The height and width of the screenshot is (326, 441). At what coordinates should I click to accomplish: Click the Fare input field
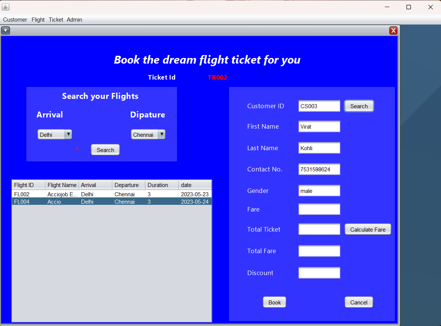(x=319, y=209)
